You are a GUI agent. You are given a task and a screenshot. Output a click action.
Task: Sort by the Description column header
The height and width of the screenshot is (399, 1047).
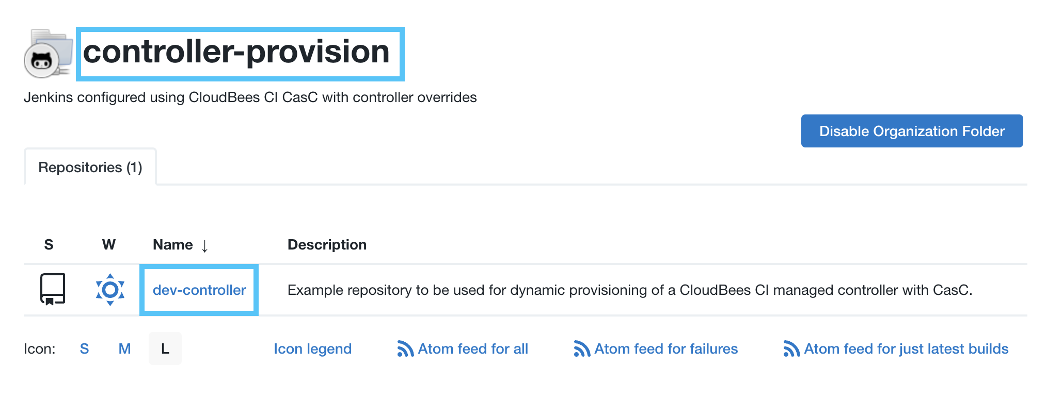click(327, 245)
